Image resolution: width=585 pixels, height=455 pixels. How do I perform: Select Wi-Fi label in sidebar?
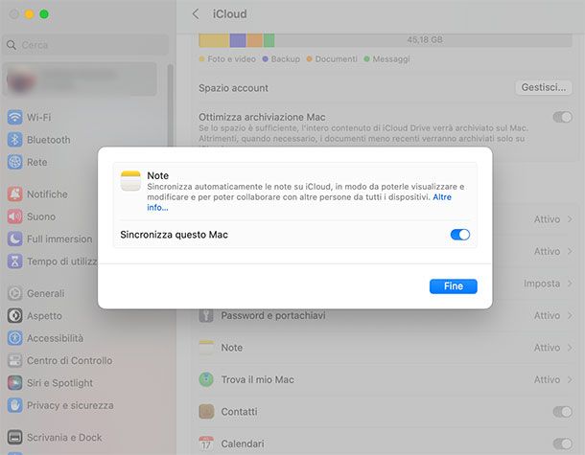[38, 118]
